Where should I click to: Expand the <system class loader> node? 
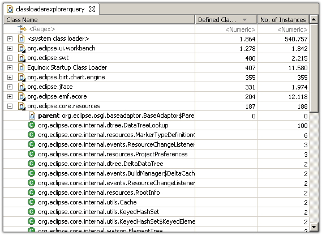point(10,39)
